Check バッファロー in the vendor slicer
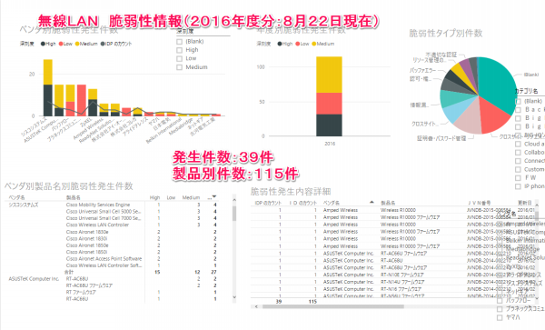545x330 pixels. (500, 300)
